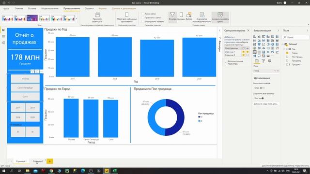Screen dimensions: 310x174
Task: Select the Map globe visual icon
Action: 255,48
